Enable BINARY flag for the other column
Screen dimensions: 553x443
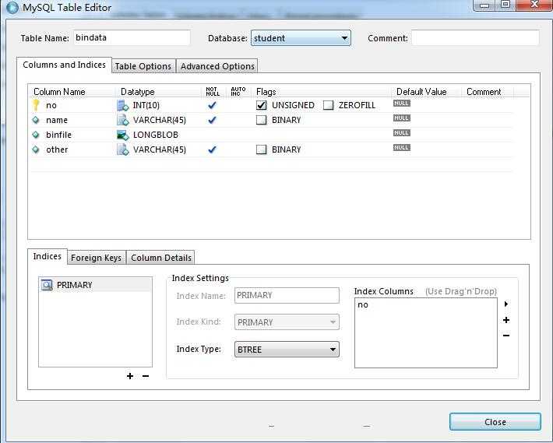coord(262,149)
